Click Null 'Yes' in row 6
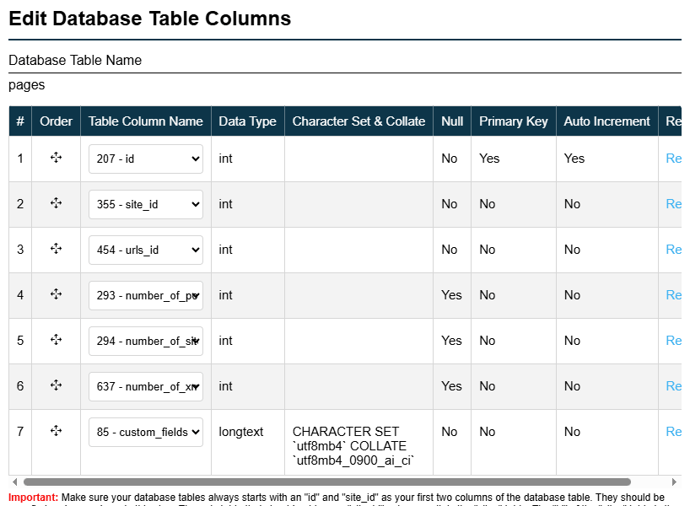 click(x=451, y=386)
